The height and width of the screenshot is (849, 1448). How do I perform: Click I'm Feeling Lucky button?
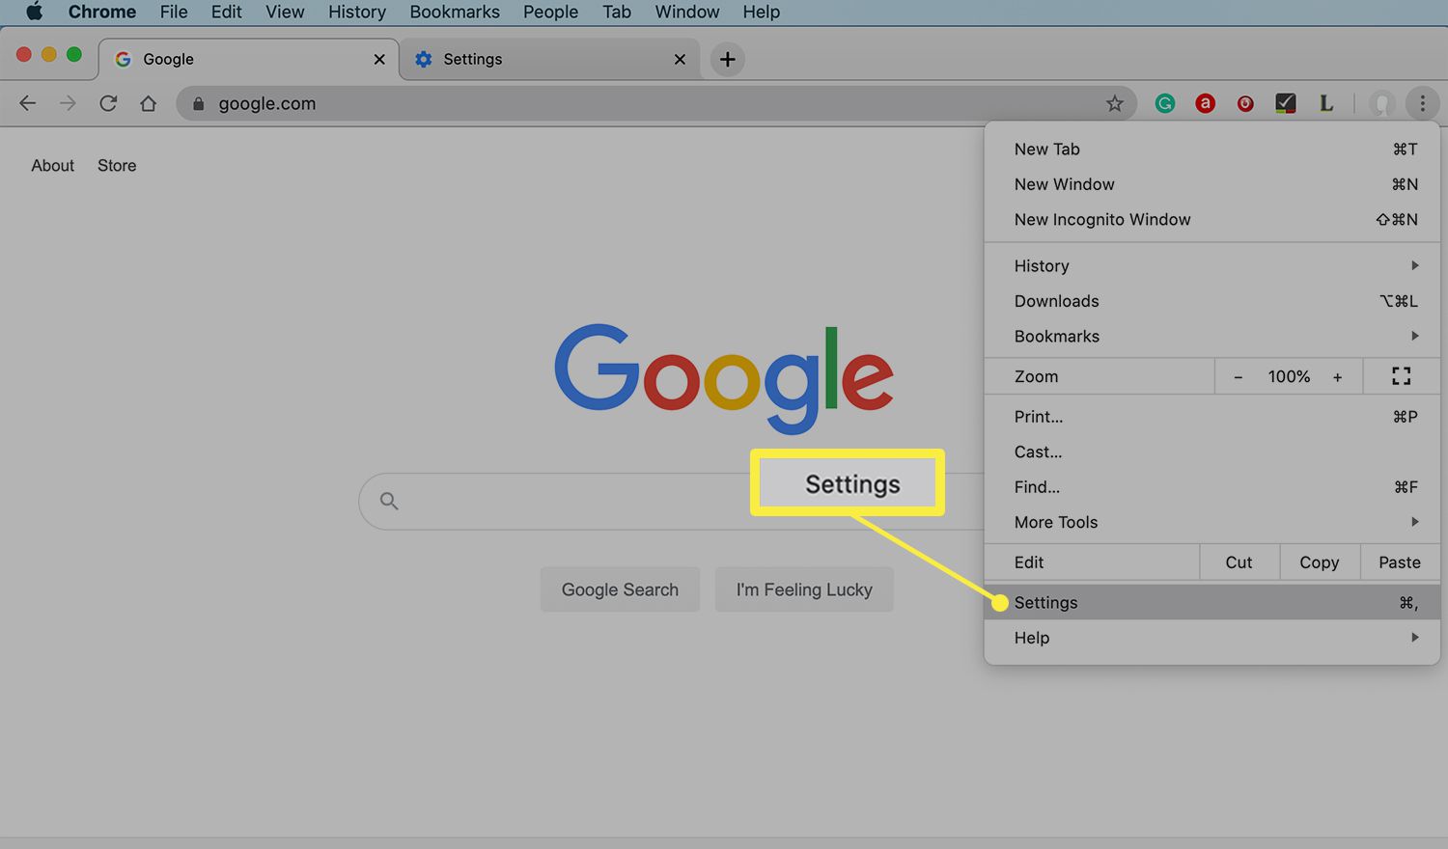click(804, 589)
